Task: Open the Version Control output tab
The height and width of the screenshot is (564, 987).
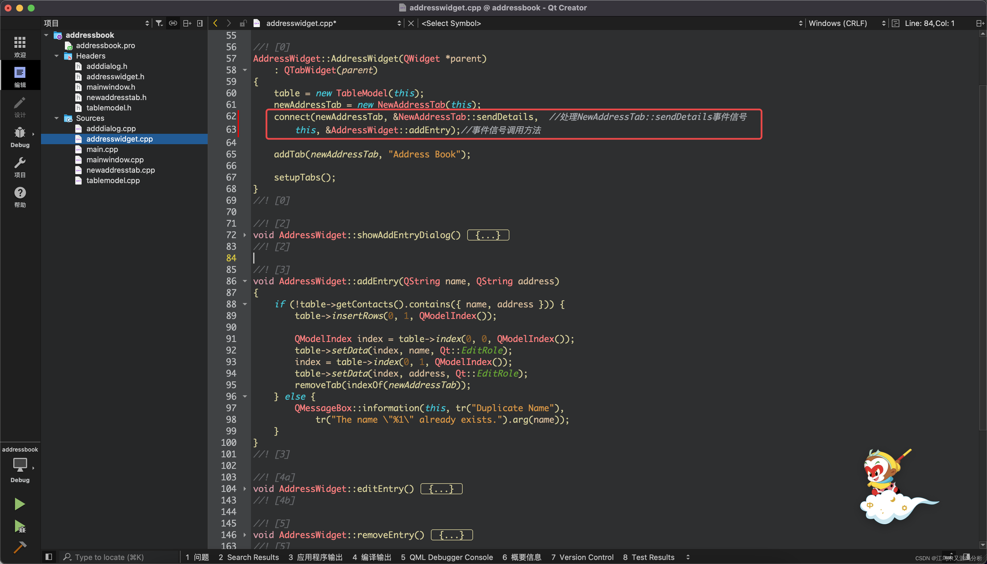Action: (x=582, y=557)
